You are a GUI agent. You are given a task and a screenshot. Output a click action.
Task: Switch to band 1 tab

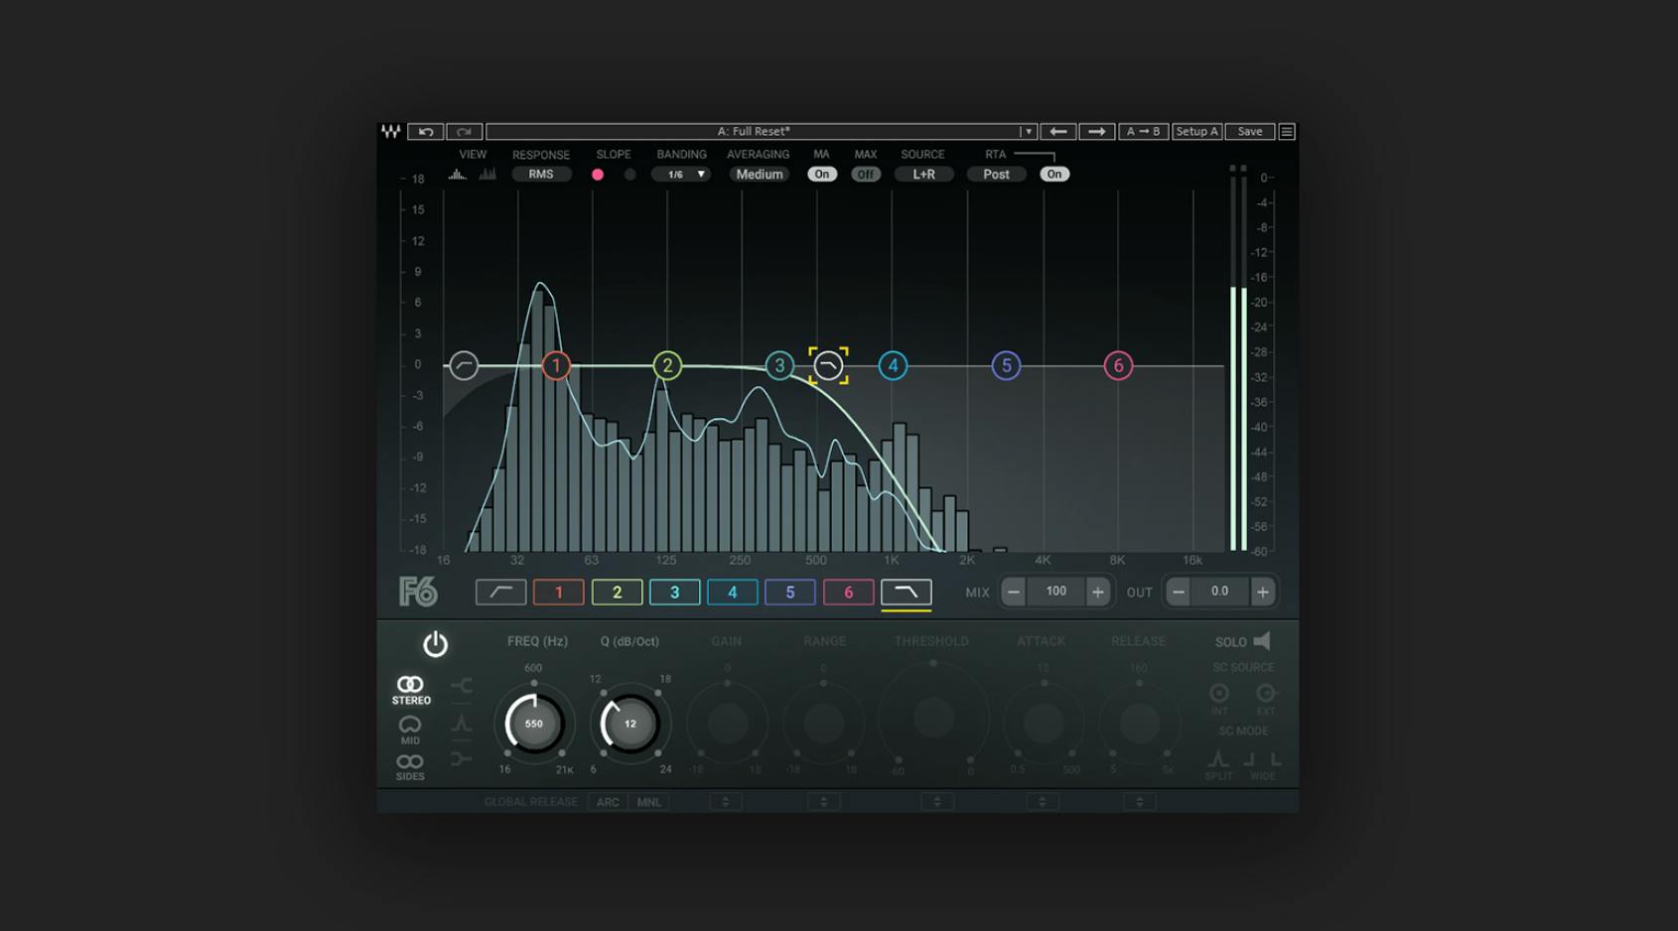click(x=559, y=593)
